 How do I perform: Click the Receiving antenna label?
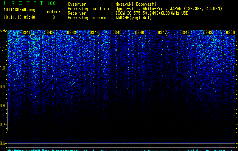point(87,18)
